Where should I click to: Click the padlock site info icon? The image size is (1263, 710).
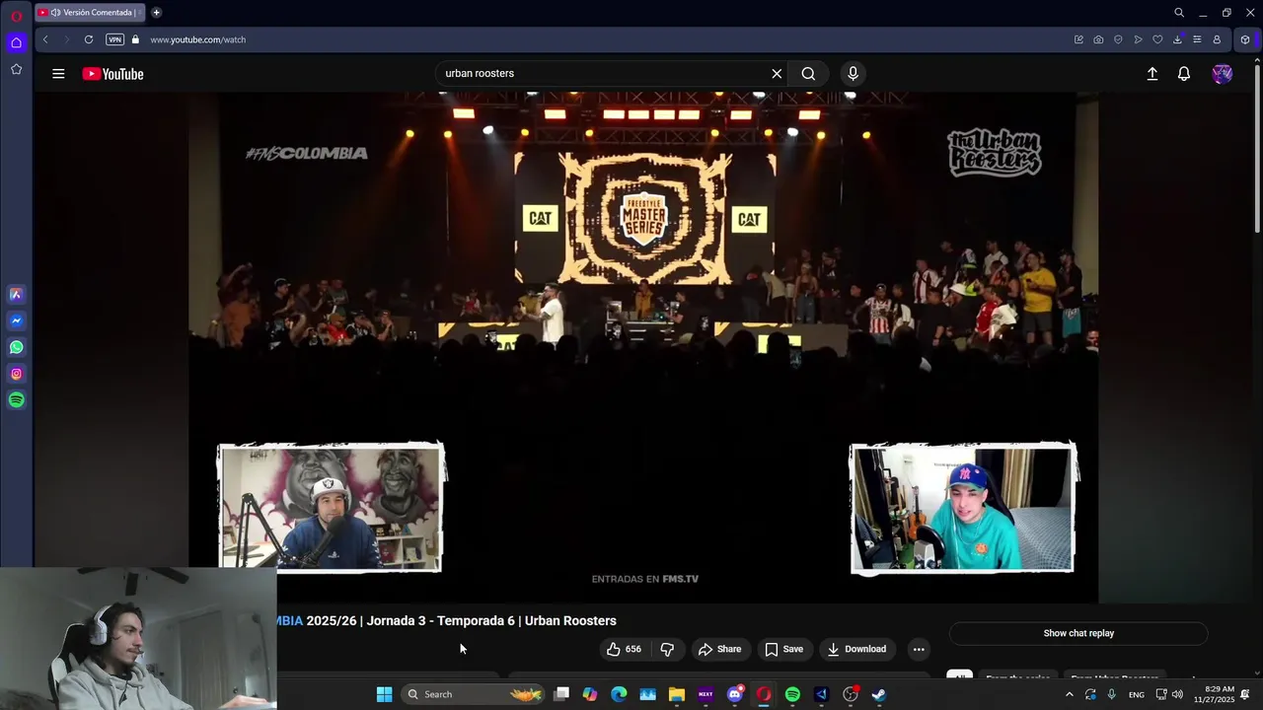136,39
